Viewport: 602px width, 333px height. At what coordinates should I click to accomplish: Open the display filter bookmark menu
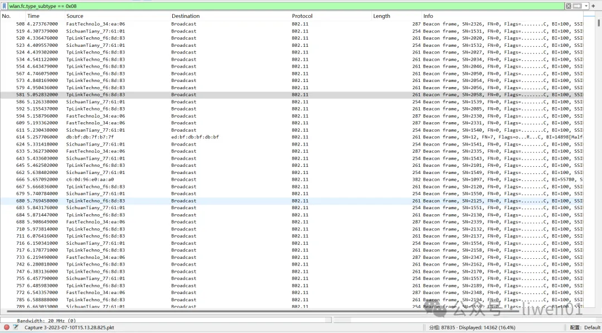coord(4,6)
